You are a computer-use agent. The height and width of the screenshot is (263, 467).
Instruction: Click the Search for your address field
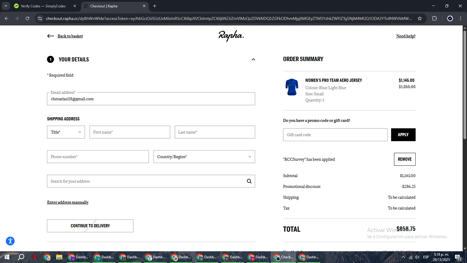point(151,181)
